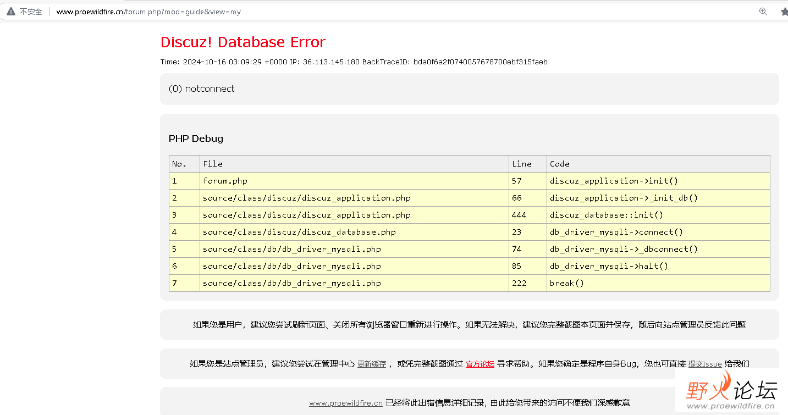Click db_driver_mysqli->connect() code cell
The width and height of the screenshot is (788, 415).
(658, 232)
